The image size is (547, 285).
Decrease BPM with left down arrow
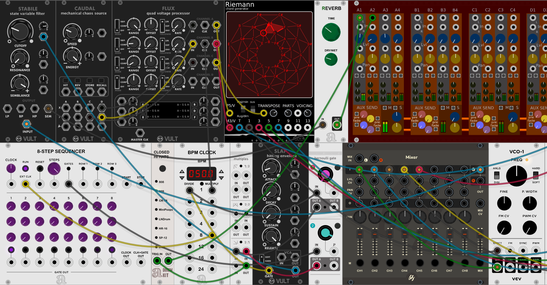coord(182,178)
